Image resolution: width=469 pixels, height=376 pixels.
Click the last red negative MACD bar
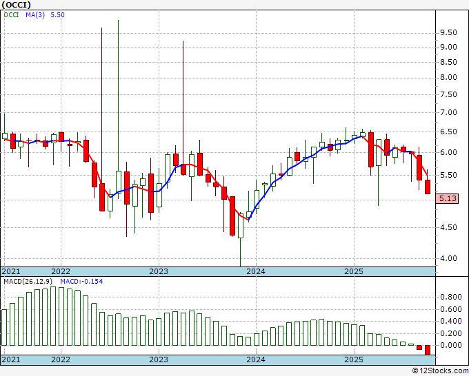click(428, 350)
